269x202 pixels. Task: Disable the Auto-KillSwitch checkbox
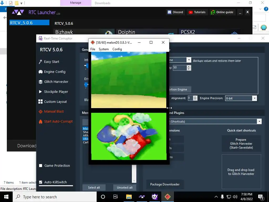pyautogui.click(x=41, y=182)
